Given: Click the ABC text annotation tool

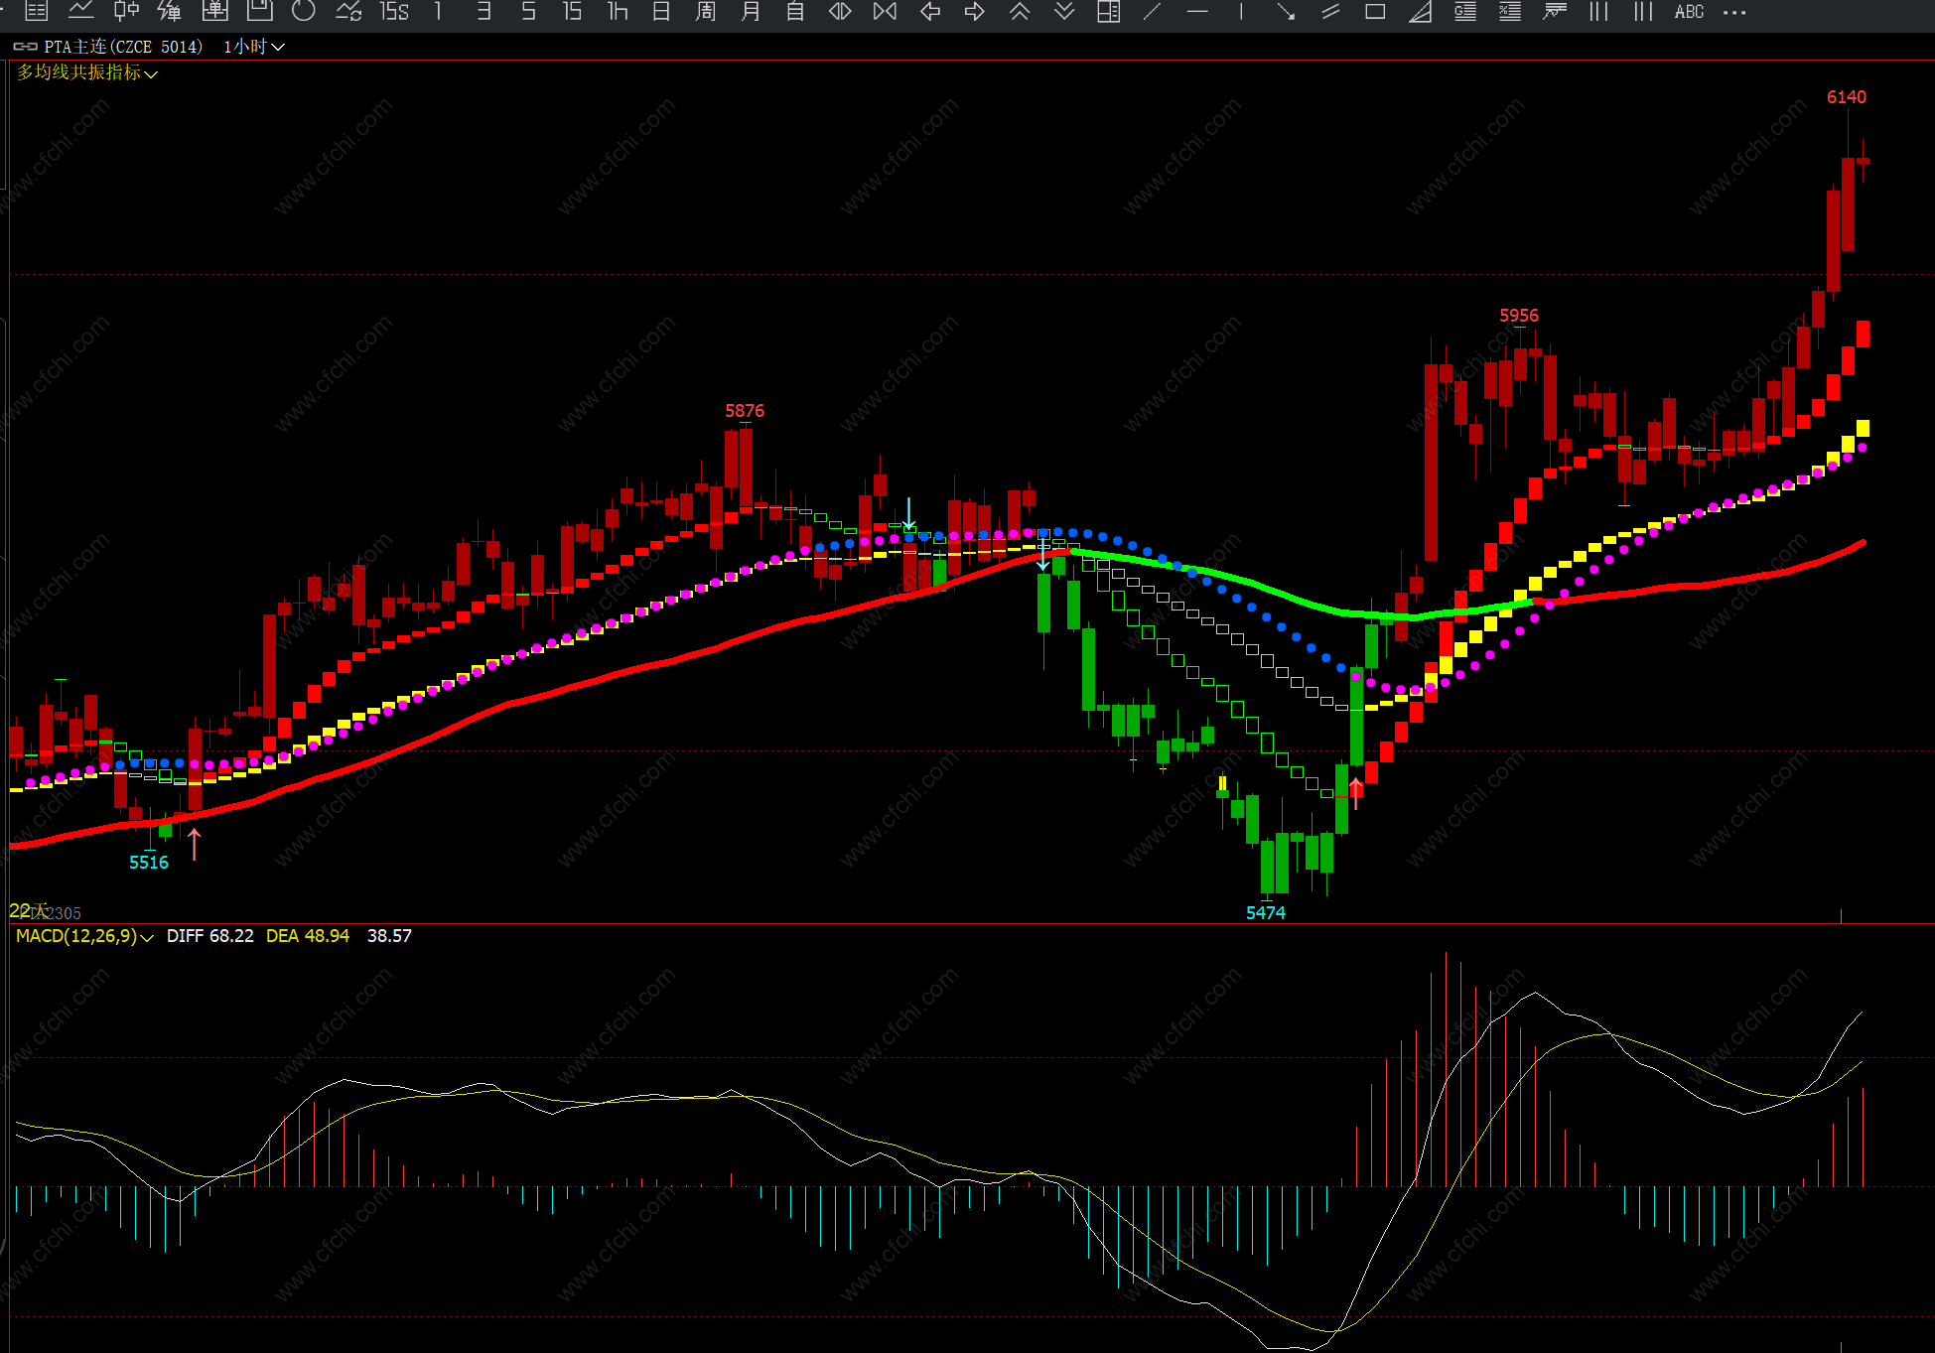Looking at the screenshot, I should click(x=1689, y=12).
